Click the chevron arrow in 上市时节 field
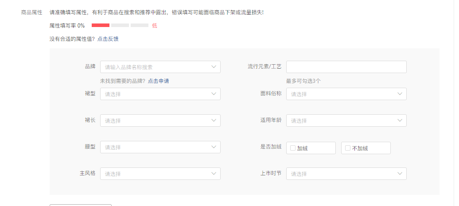This screenshot has width=459, height=206. click(x=400, y=174)
